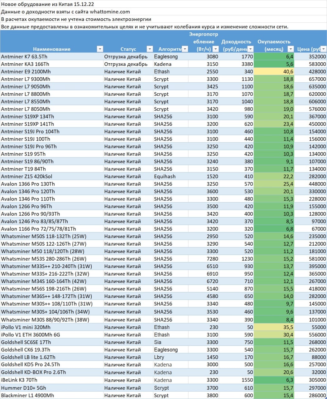Image resolution: width=327 pixels, height=399 pixels.
Task: Select cell 'iPollo V1 mini 320Mh'
Action: click(52, 327)
